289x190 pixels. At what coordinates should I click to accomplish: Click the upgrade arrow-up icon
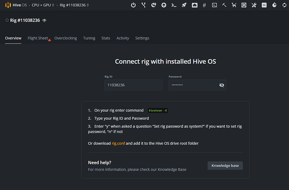164,5
